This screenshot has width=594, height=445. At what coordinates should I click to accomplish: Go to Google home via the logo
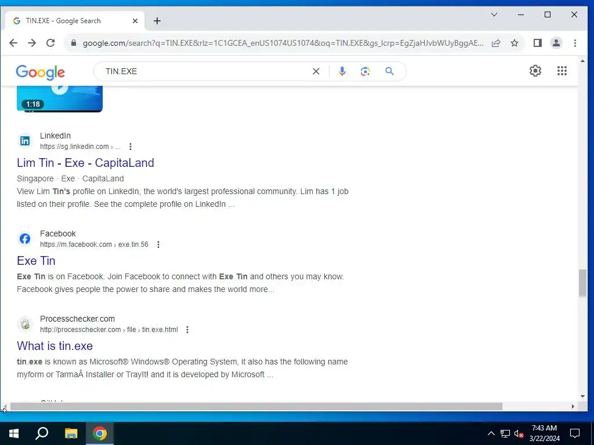40,72
